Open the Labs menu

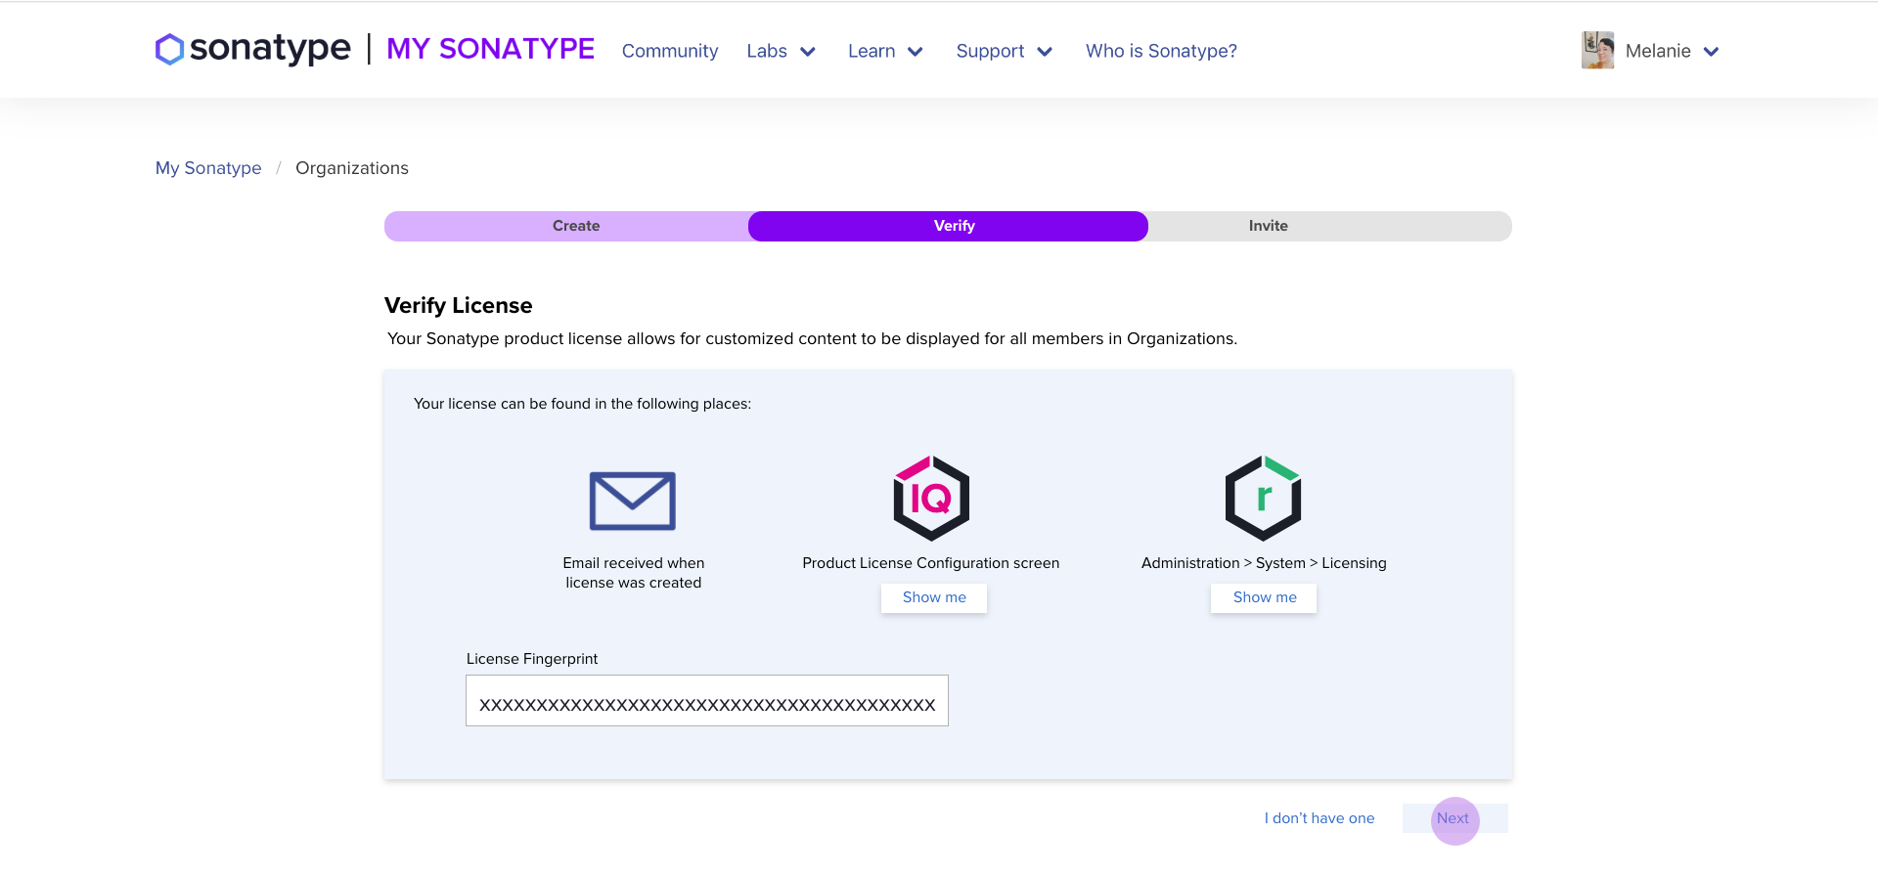pos(767,51)
